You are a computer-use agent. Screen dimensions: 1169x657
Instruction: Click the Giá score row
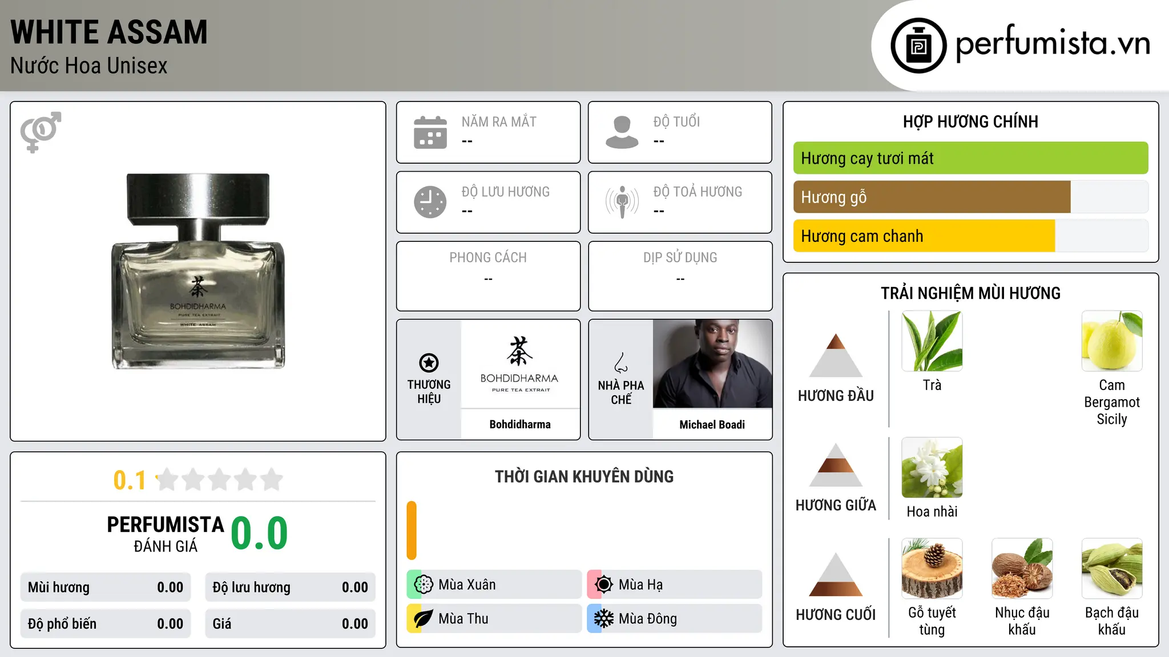point(290,624)
